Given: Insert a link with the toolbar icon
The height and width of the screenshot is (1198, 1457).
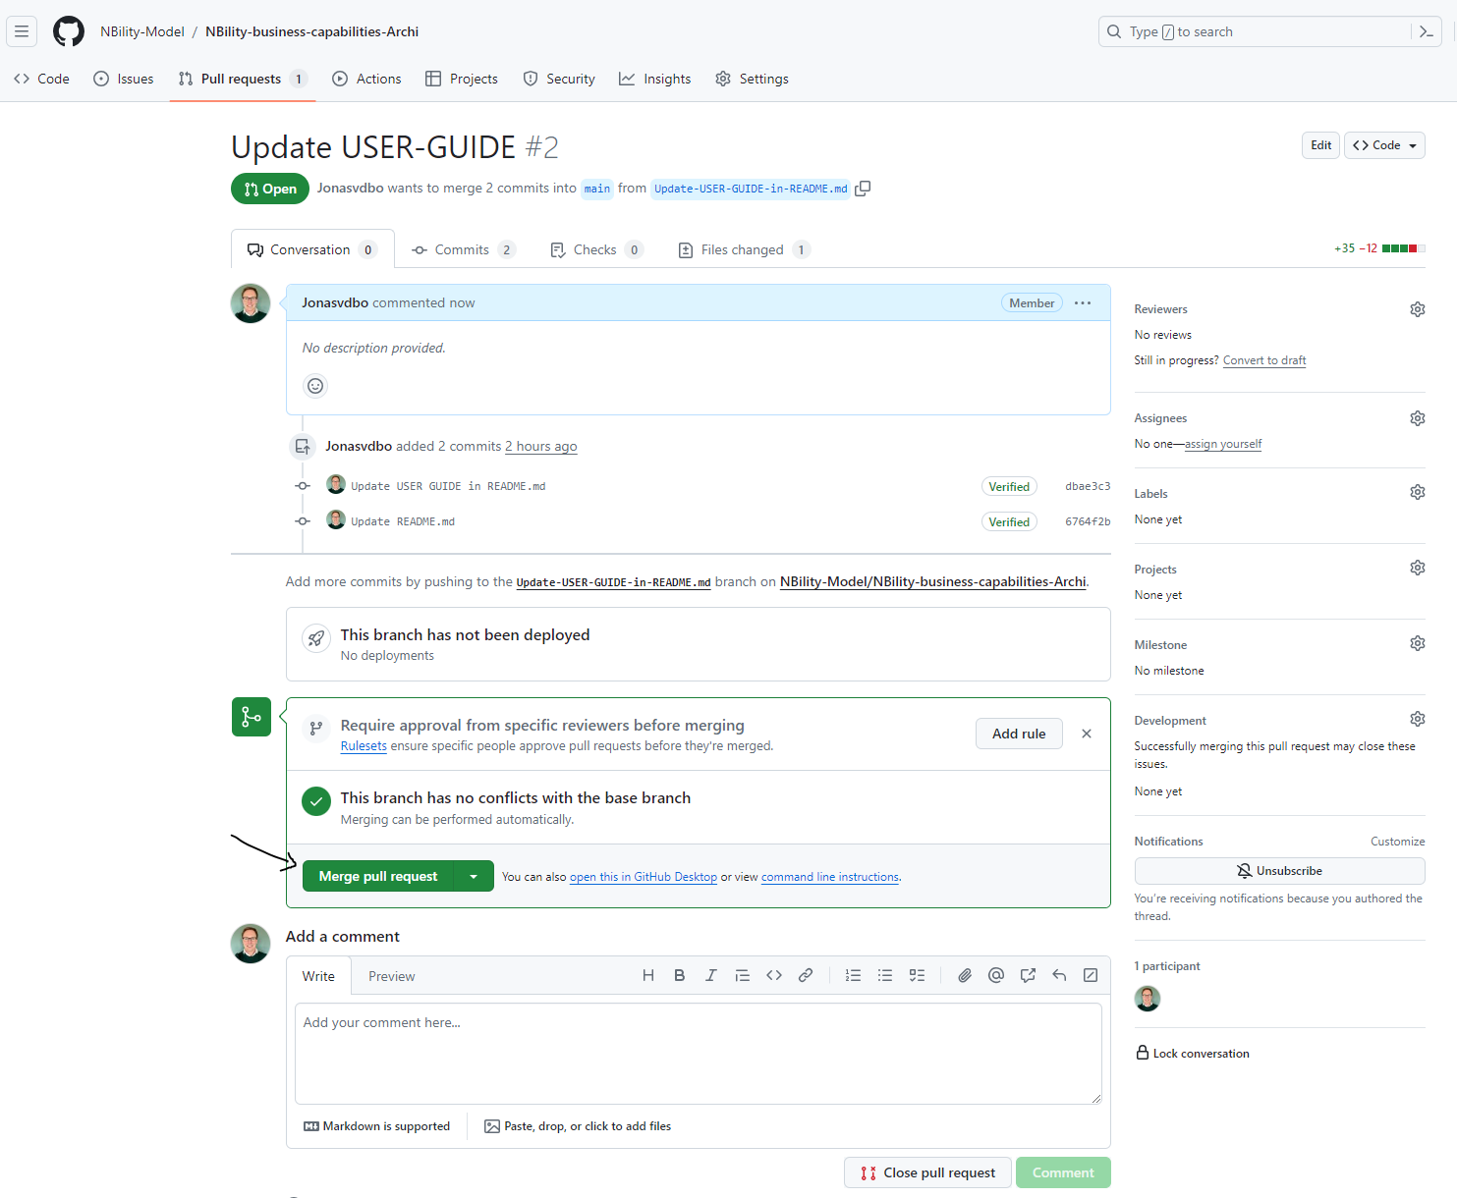Looking at the screenshot, I should 806,975.
